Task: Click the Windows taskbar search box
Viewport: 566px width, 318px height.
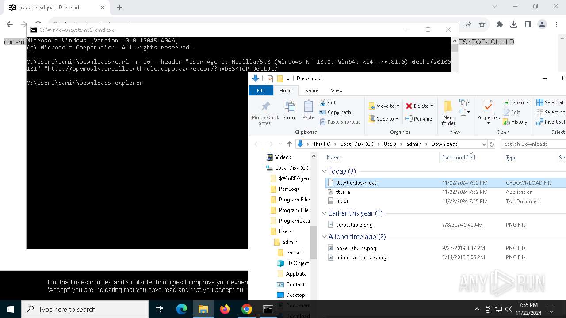Action: [85, 309]
